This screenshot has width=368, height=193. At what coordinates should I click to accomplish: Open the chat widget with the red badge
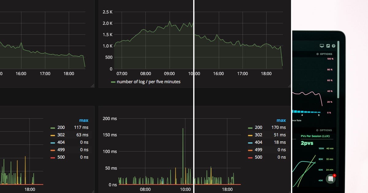[331, 179]
